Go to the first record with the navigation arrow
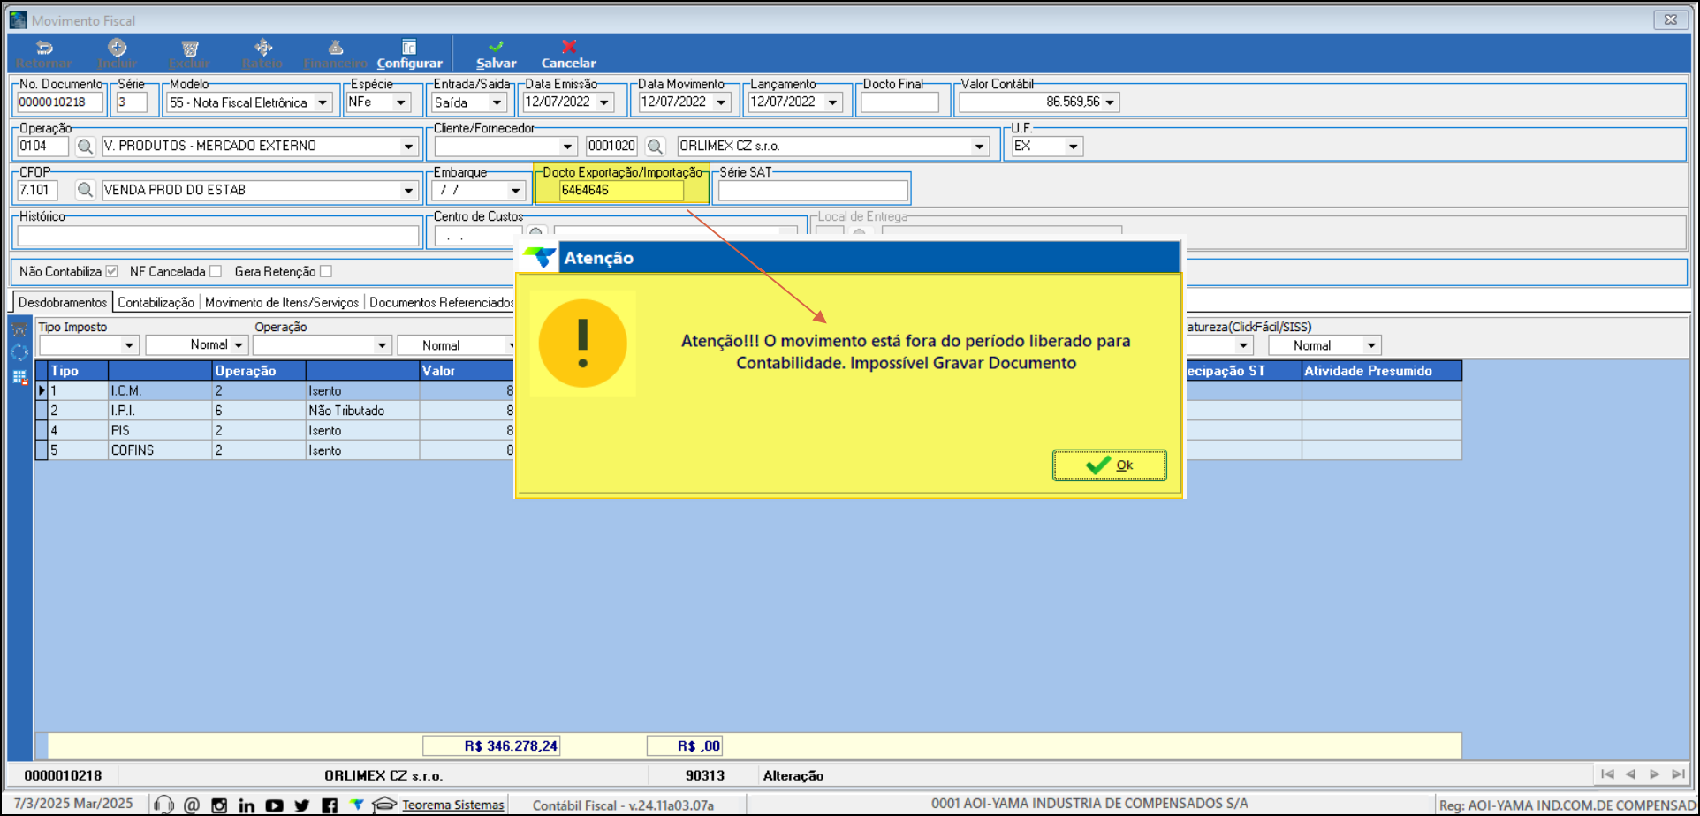The width and height of the screenshot is (1700, 816). point(1607,774)
